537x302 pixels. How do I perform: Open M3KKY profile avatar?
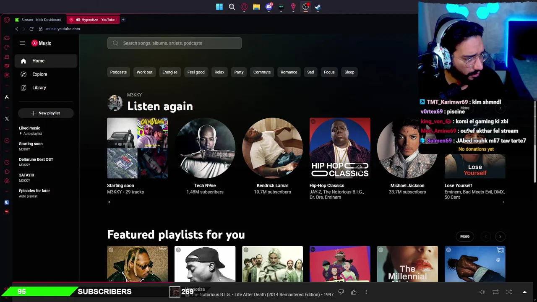pos(115,102)
